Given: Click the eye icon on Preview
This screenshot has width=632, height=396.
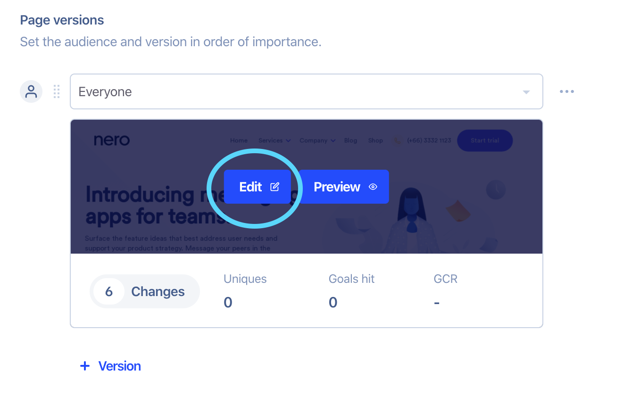Looking at the screenshot, I should (x=373, y=187).
